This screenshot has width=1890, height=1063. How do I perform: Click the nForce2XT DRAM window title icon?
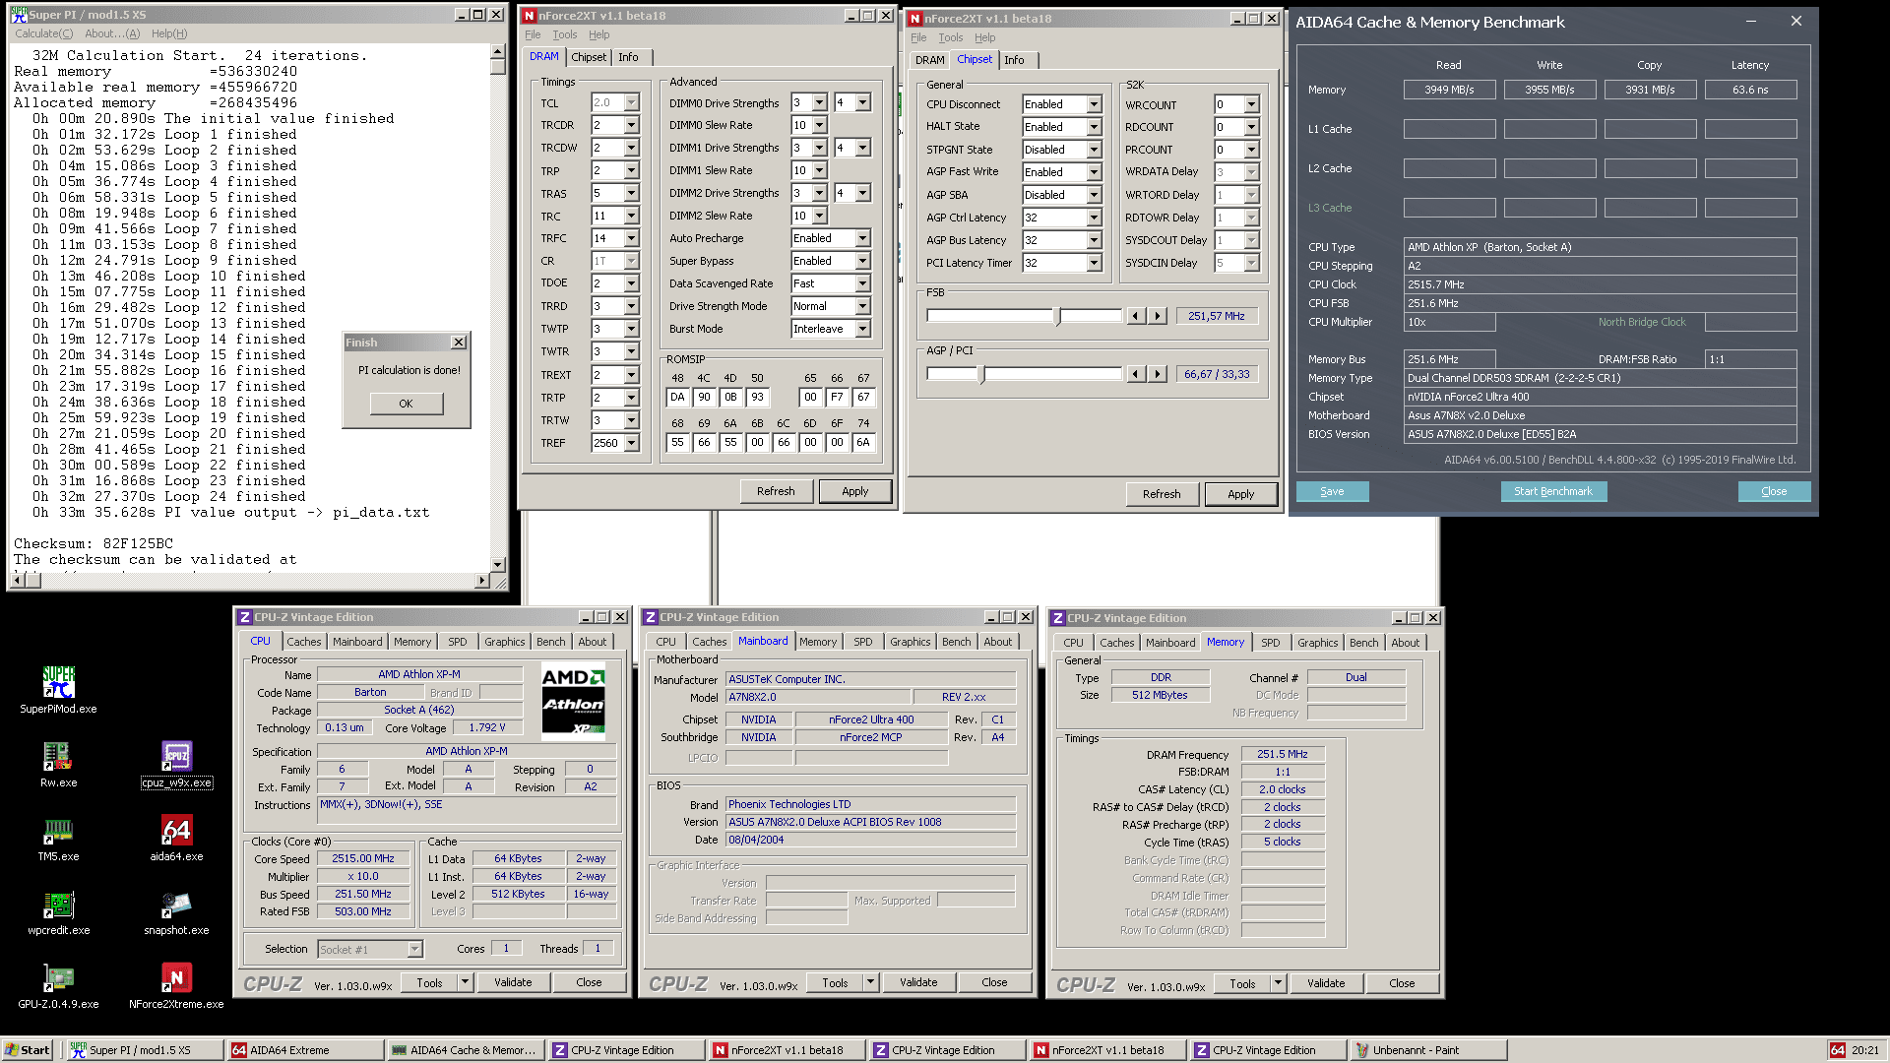pos(530,16)
